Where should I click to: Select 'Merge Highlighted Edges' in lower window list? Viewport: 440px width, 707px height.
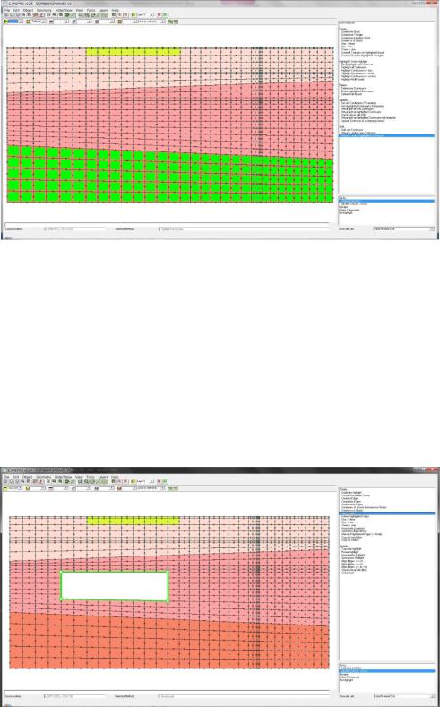[361, 534]
